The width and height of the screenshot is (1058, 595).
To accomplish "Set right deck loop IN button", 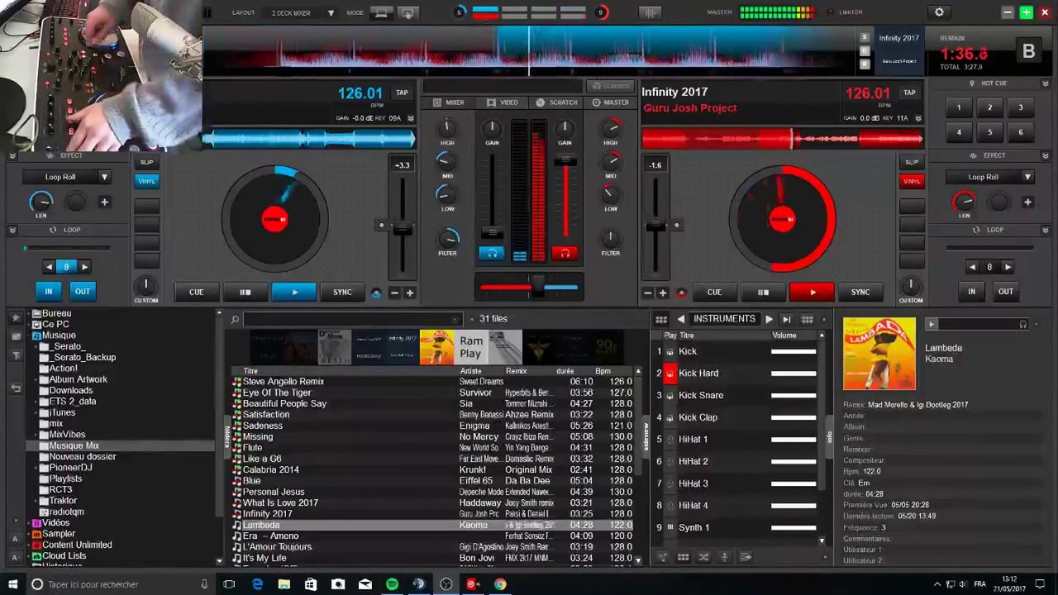I will [971, 291].
